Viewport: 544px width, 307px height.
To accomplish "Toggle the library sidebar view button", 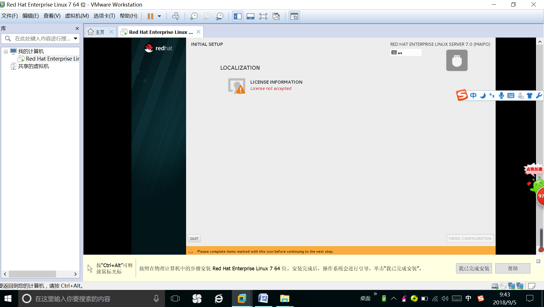I will tap(238, 16).
